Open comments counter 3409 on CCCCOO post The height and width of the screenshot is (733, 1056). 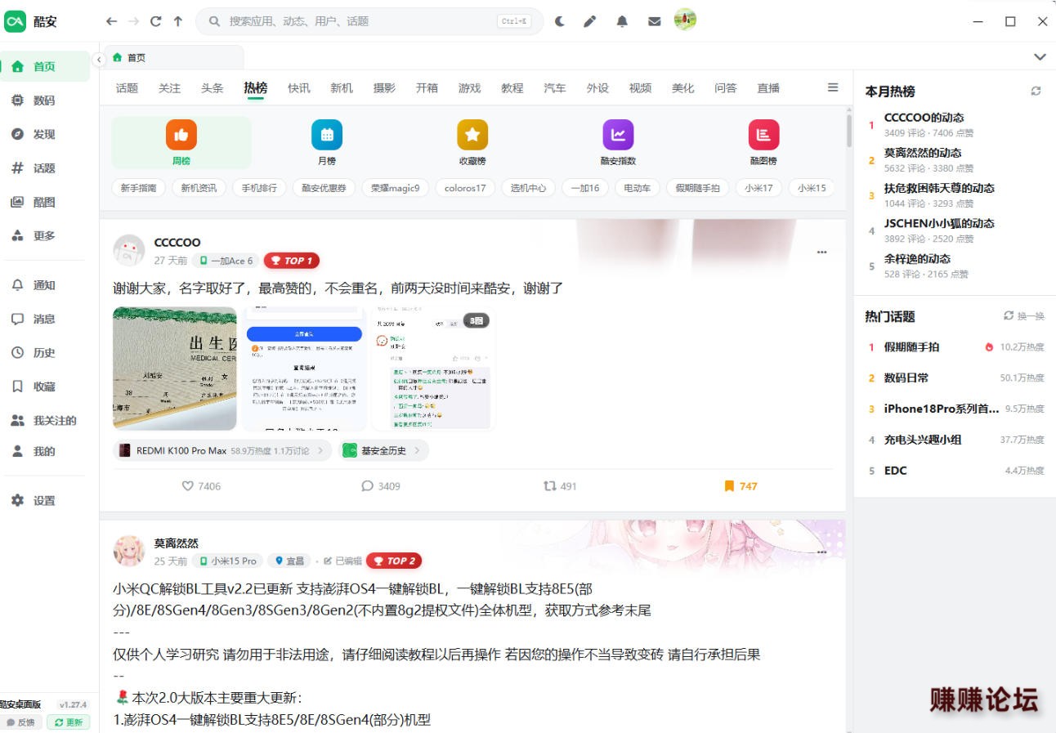coord(381,486)
